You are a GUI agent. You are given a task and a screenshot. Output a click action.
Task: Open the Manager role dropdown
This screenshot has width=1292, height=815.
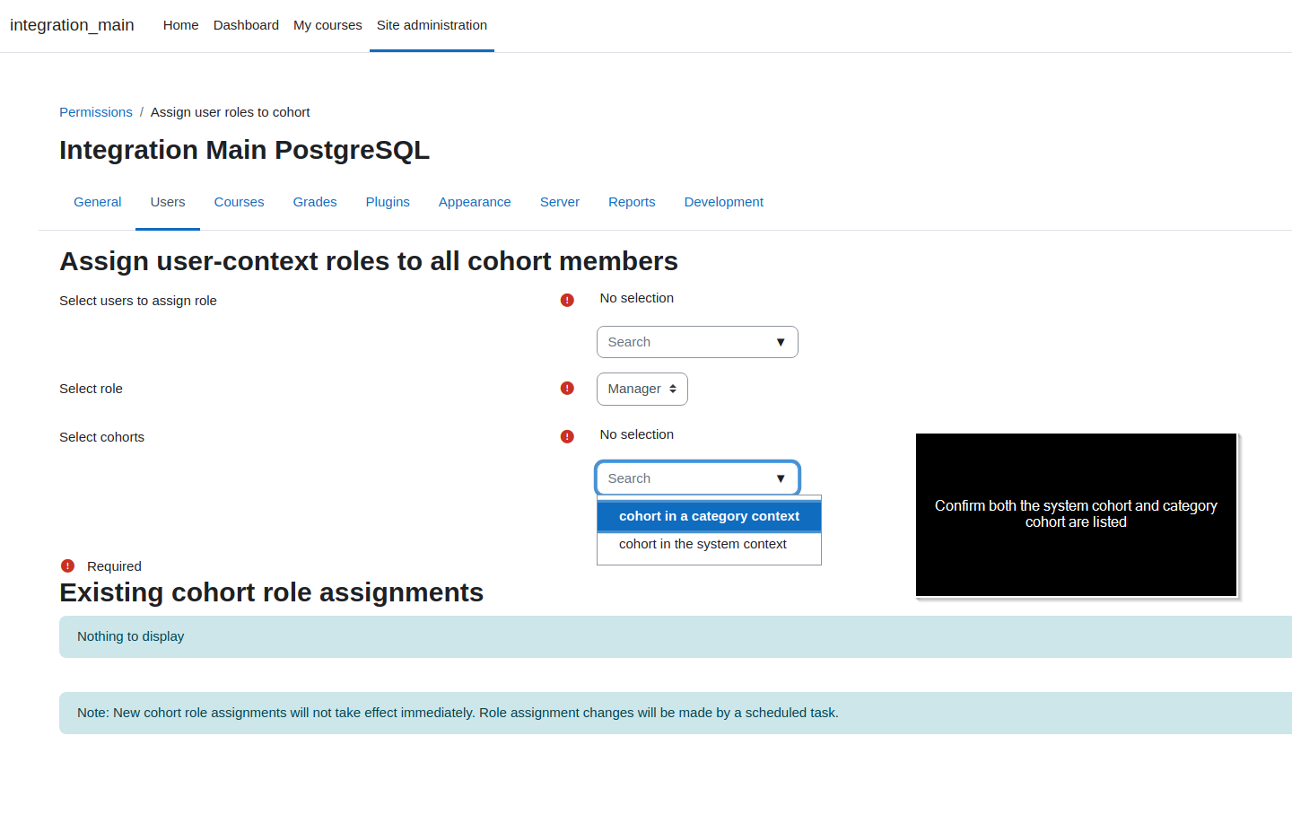click(x=642, y=389)
